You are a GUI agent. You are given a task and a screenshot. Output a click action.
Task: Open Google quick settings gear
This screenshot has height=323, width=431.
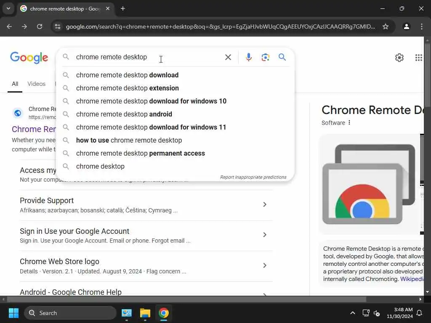click(399, 57)
